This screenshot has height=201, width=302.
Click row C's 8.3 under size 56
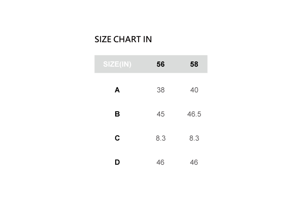[x=161, y=138]
